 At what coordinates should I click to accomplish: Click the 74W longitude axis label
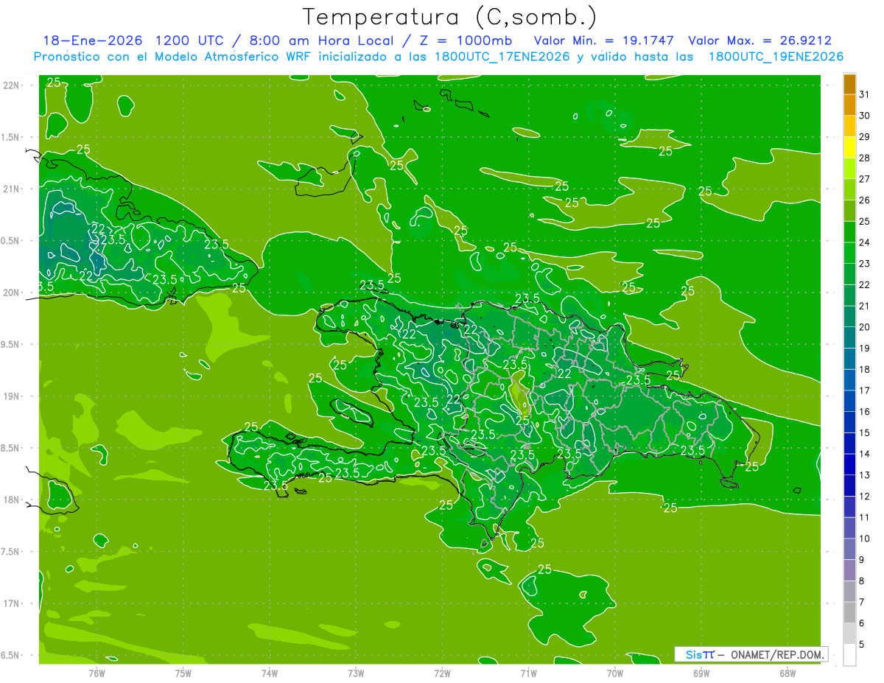coord(270,673)
